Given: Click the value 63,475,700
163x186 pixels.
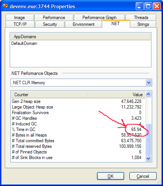Looking at the screenshot, I should [x=131, y=141].
